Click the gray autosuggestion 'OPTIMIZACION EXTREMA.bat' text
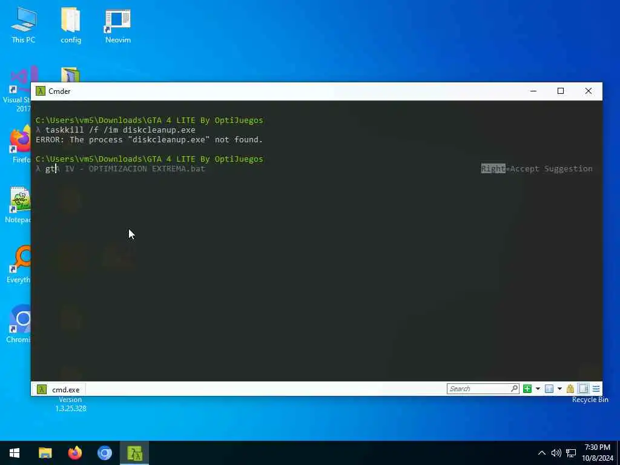The height and width of the screenshot is (465, 620). click(x=147, y=169)
